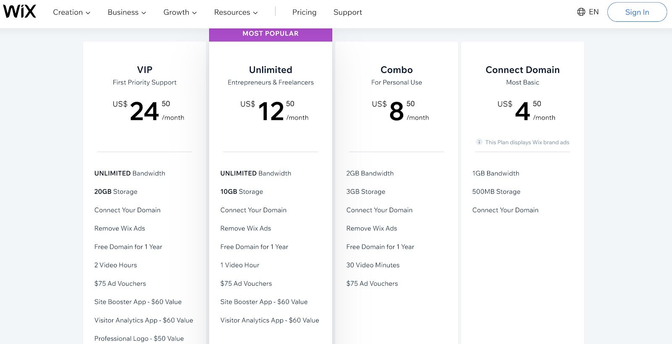Select the Unlimited plan title
The image size is (672, 344).
(270, 70)
